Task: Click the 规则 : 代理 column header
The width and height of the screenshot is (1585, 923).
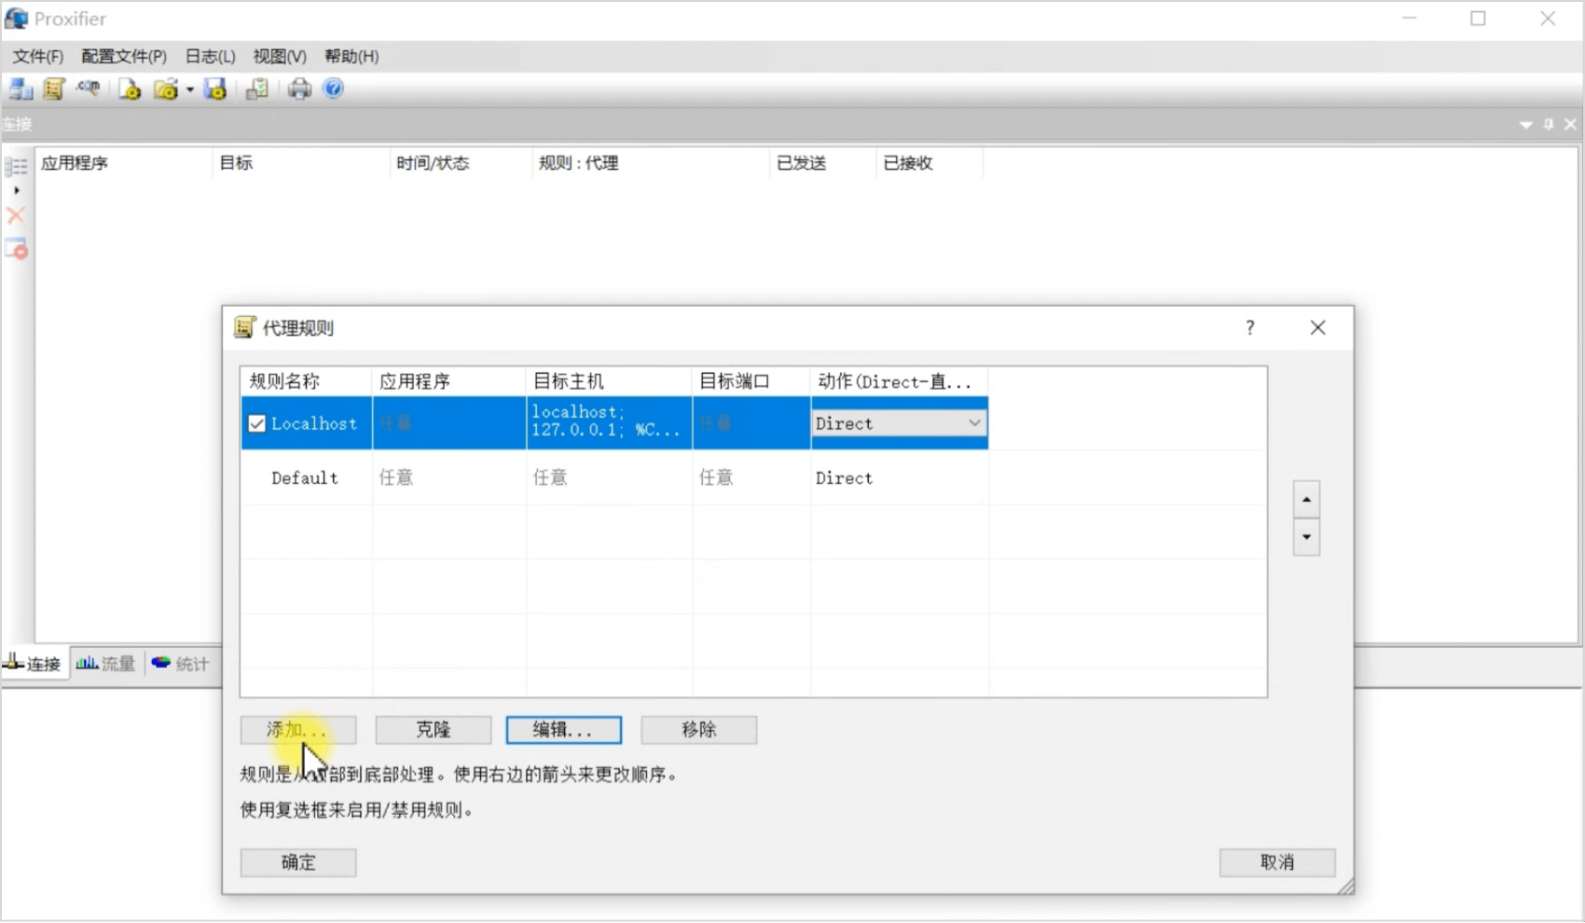Action: tap(651, 163)
